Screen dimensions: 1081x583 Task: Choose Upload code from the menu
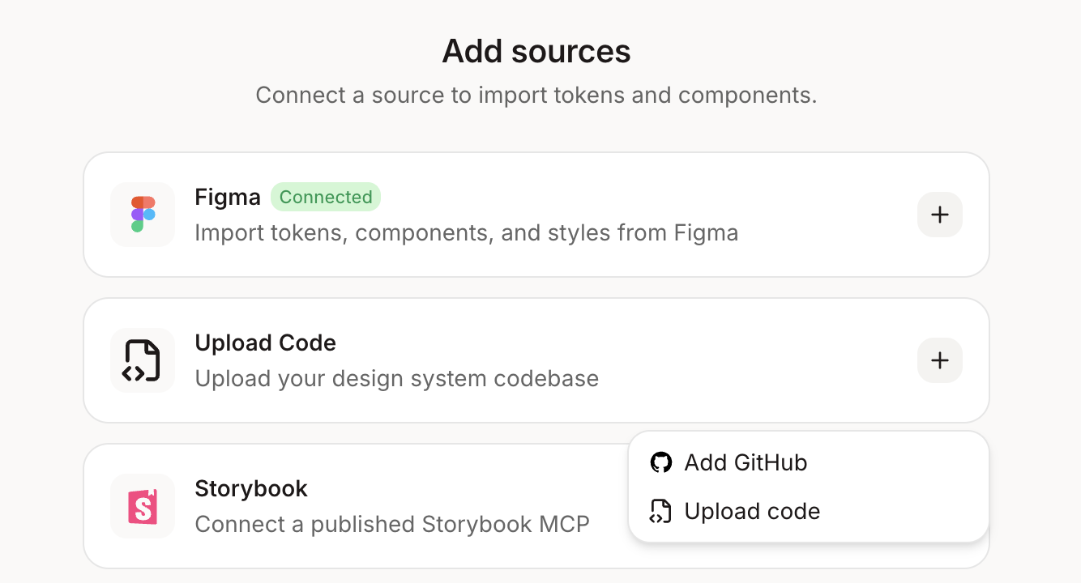click(x=808, y=511)
